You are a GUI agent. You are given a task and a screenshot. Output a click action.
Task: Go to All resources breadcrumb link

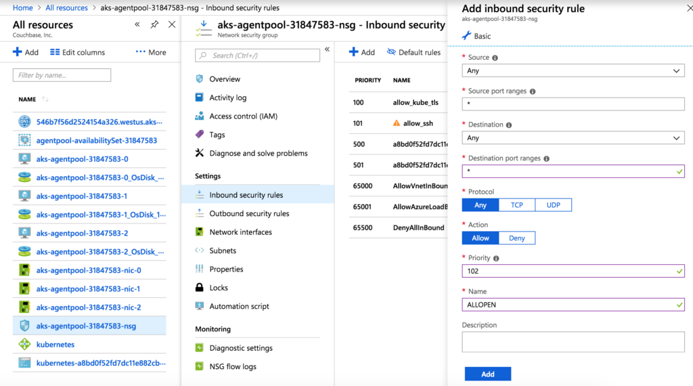click(66, 7)
